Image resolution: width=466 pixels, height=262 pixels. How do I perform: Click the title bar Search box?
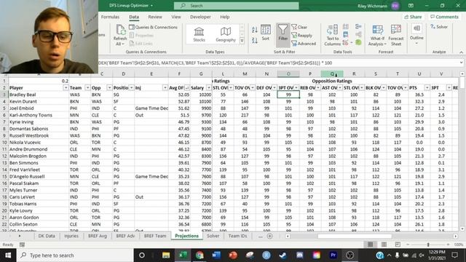236,6
